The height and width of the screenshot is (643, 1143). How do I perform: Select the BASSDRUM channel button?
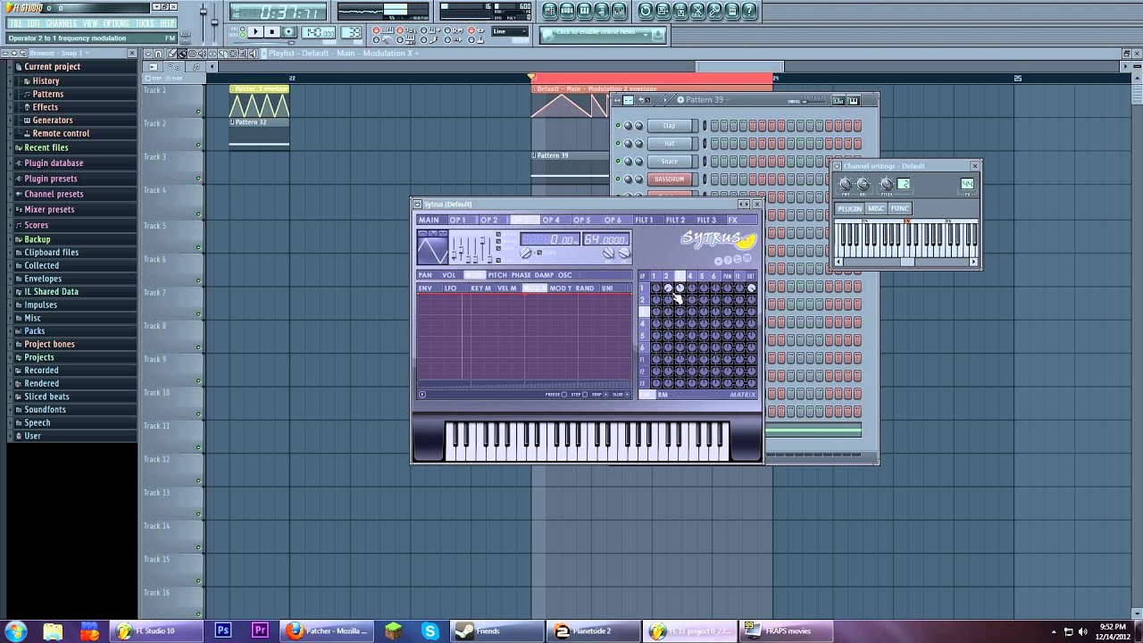click(670, 180)
